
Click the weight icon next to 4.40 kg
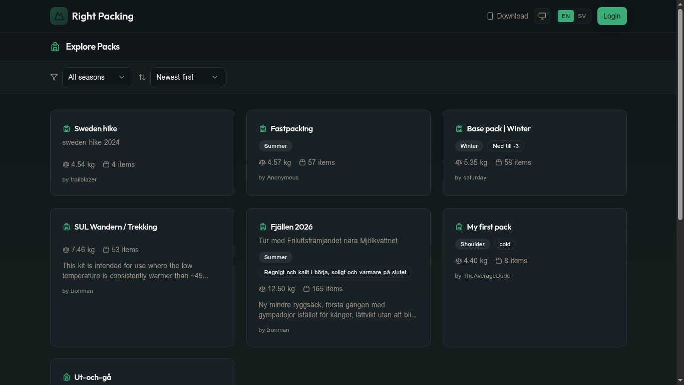(458, 261)
